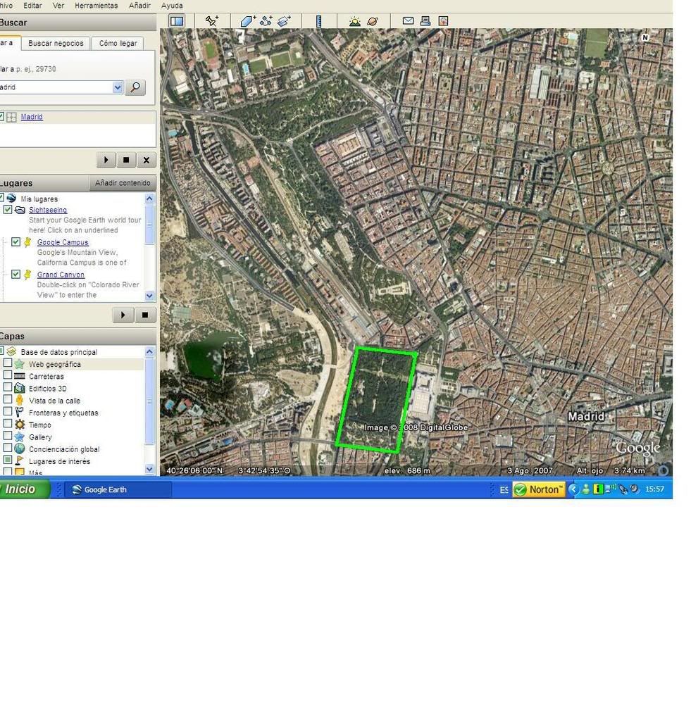Toggle the sidebar panel icon
This screenshot has height=721, width=691.
pyautogui.click(x=177, y=21)
